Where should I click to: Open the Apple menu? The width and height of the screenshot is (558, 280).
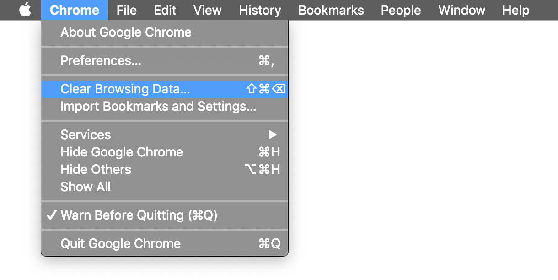pos(25,10)
